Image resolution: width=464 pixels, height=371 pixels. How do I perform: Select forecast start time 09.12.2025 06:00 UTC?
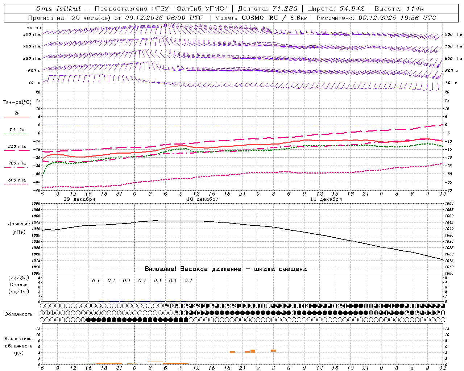point(164,18)
